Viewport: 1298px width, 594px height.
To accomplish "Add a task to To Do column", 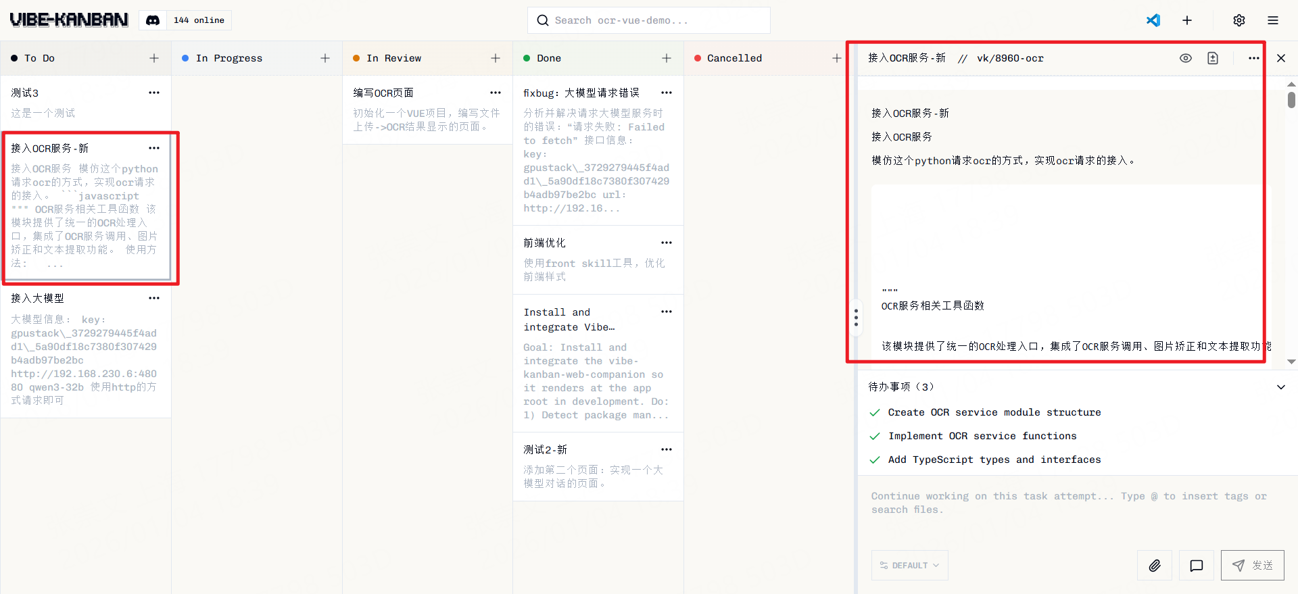I will click(x=154, y=58).
